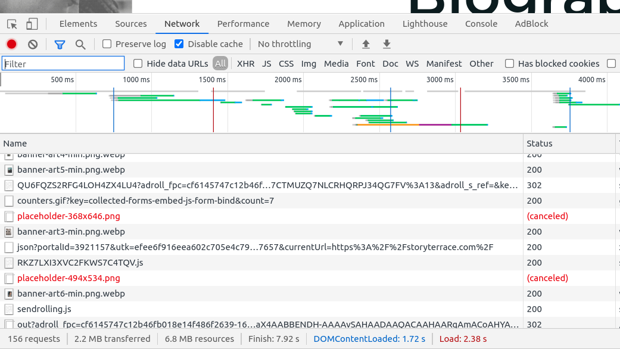The width and height of the screenshot is (620, 349).
Task: Show the Console tab
Action: [x=481, y=24]
